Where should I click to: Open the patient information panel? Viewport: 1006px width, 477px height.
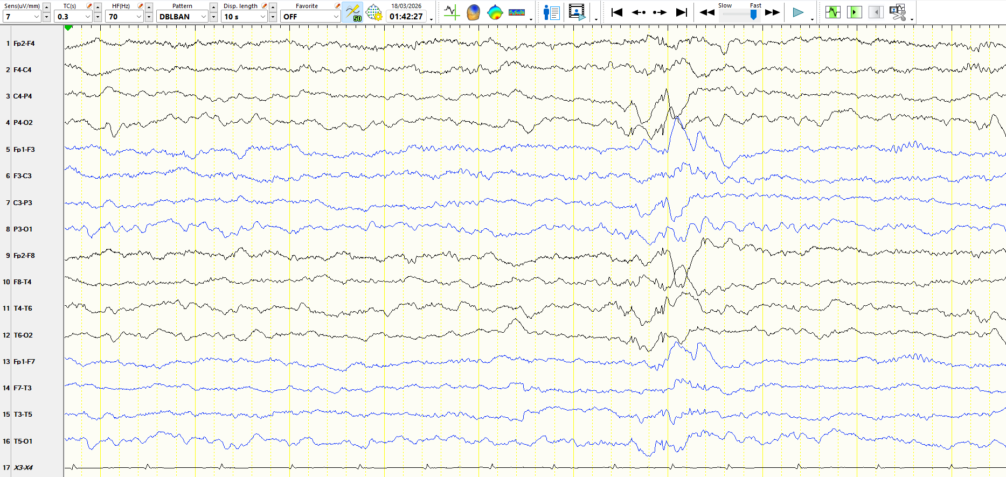[x=552, y=12]
